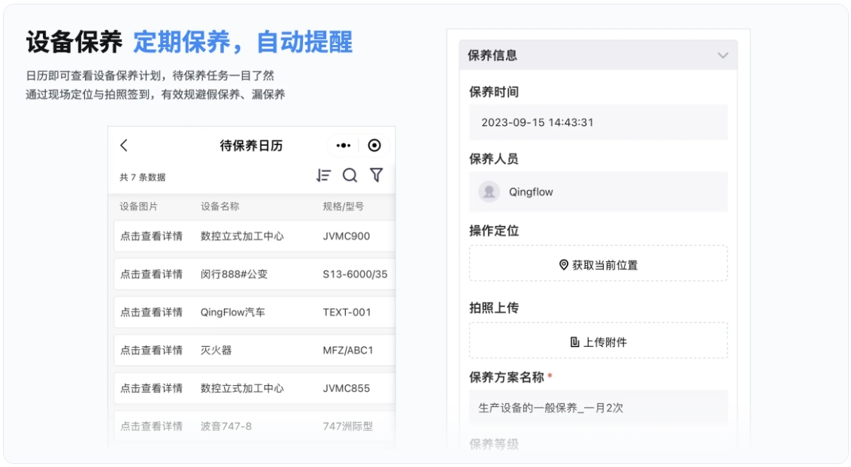The width and height of the screenshot is (851, 467).
Task: Tap the back arrow on 待保养日历 page
Action: click(x=124, y=145)
